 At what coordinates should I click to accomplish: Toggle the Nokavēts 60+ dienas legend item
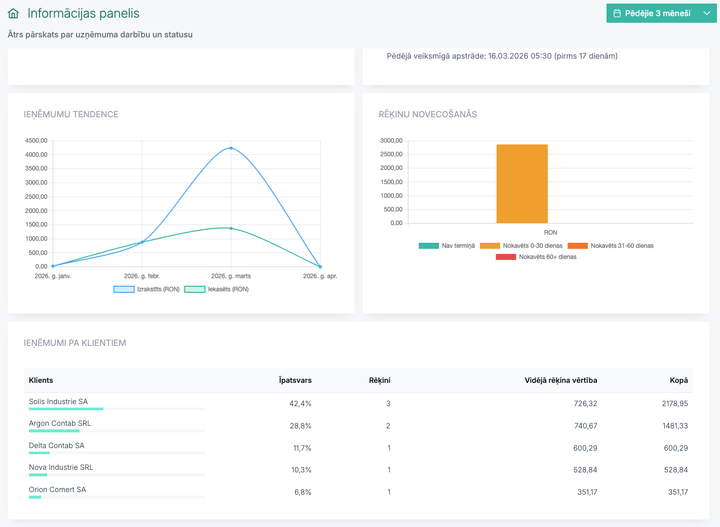536,257
